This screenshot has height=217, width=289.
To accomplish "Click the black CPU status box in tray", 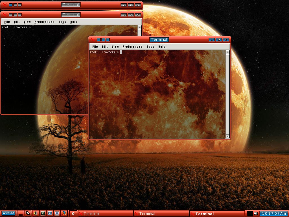I will [250, 214].
